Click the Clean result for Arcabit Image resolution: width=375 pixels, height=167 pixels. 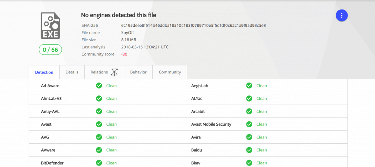pyautogui.click(x=261, y=111)
